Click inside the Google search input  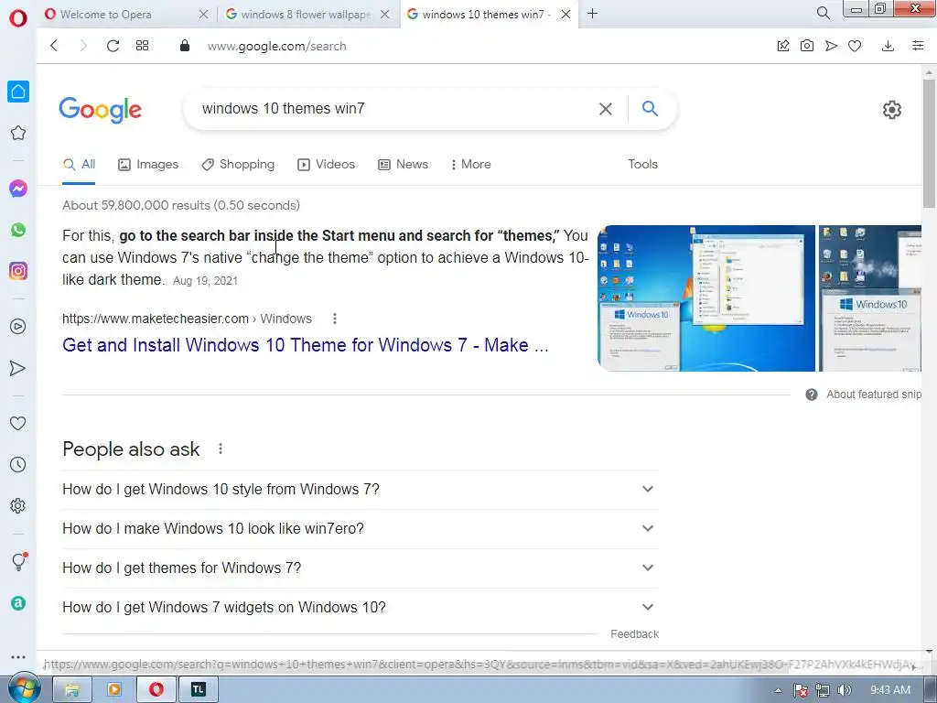click(394, 109)
